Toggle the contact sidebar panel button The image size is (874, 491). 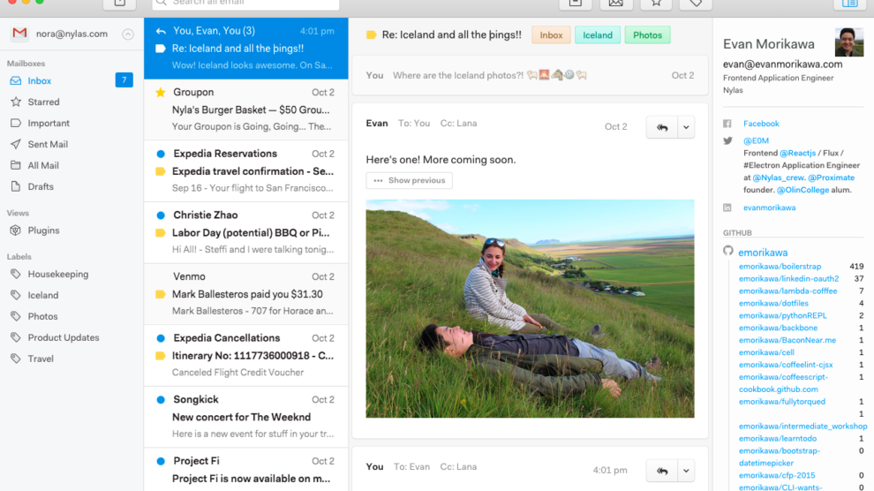(849, 4)
